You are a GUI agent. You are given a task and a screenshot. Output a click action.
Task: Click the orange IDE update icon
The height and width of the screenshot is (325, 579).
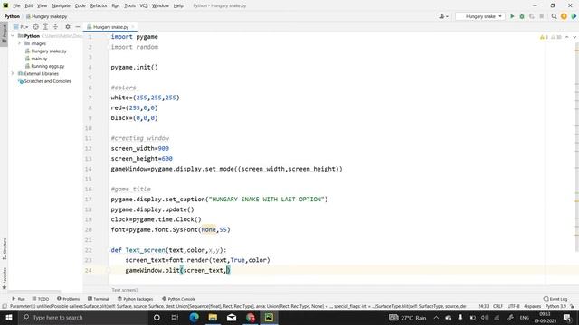click(x=564, y=16)
